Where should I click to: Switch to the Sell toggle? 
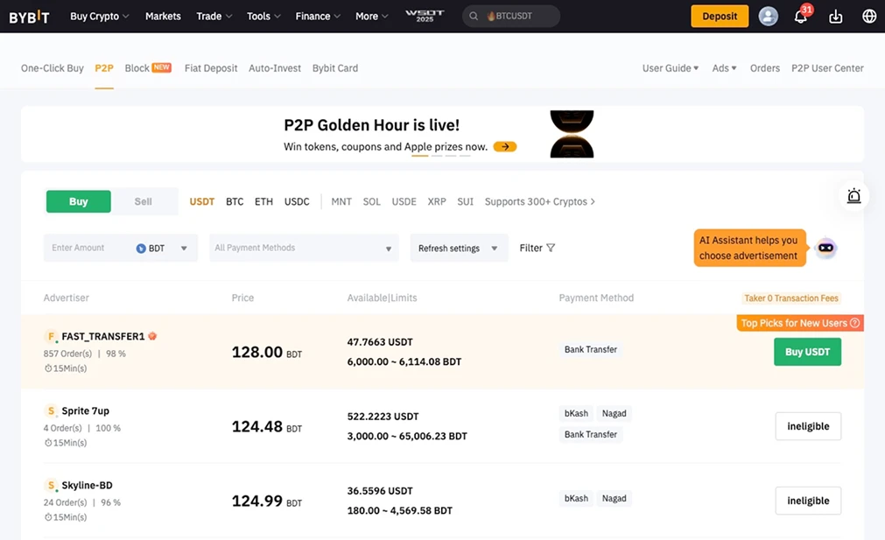[x=144, y=201]
